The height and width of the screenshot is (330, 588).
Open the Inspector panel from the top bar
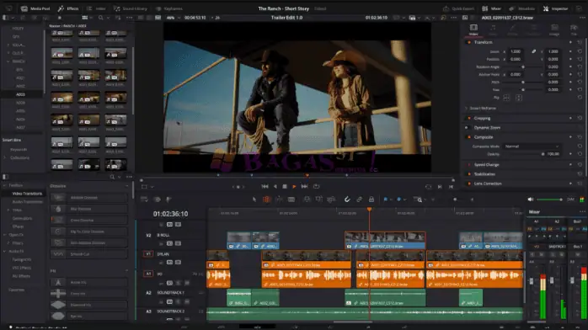click(x=555, y=8)
